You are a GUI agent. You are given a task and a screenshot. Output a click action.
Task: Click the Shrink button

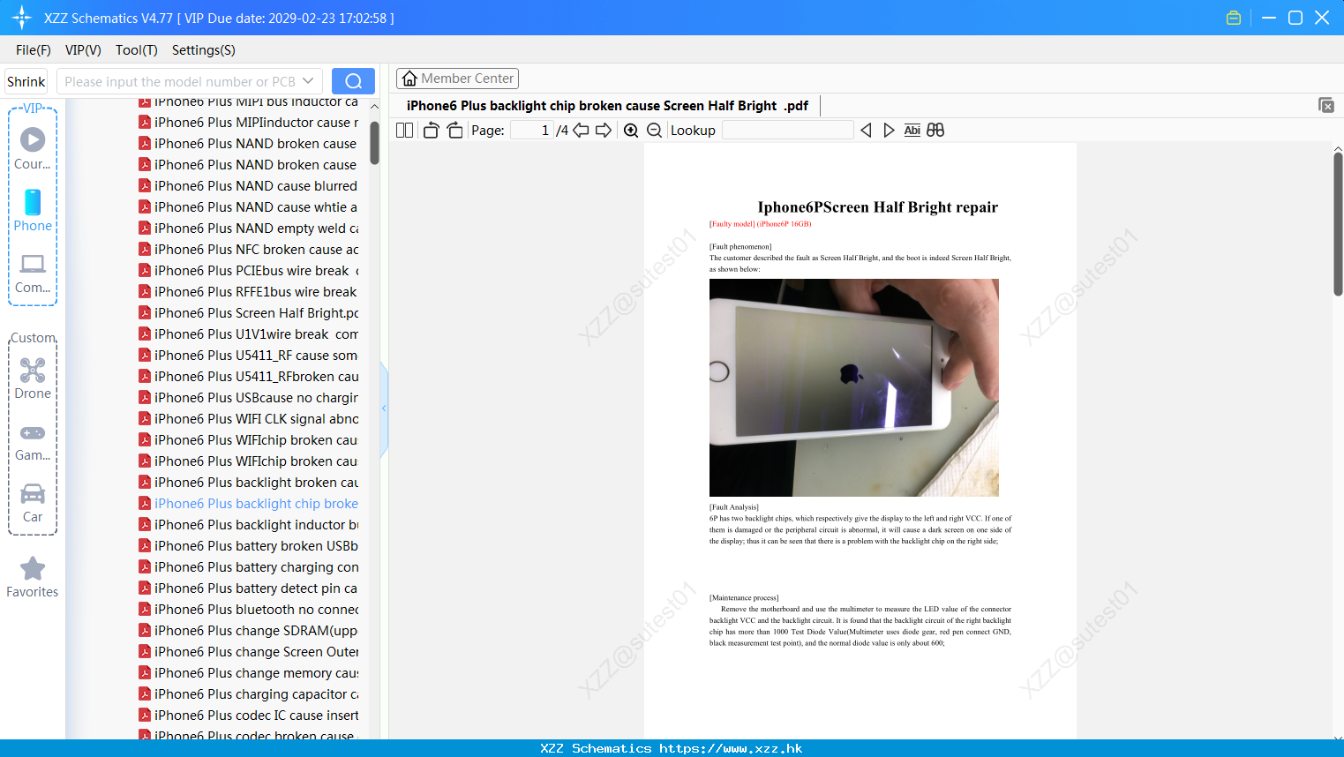(x=26, y=81)
